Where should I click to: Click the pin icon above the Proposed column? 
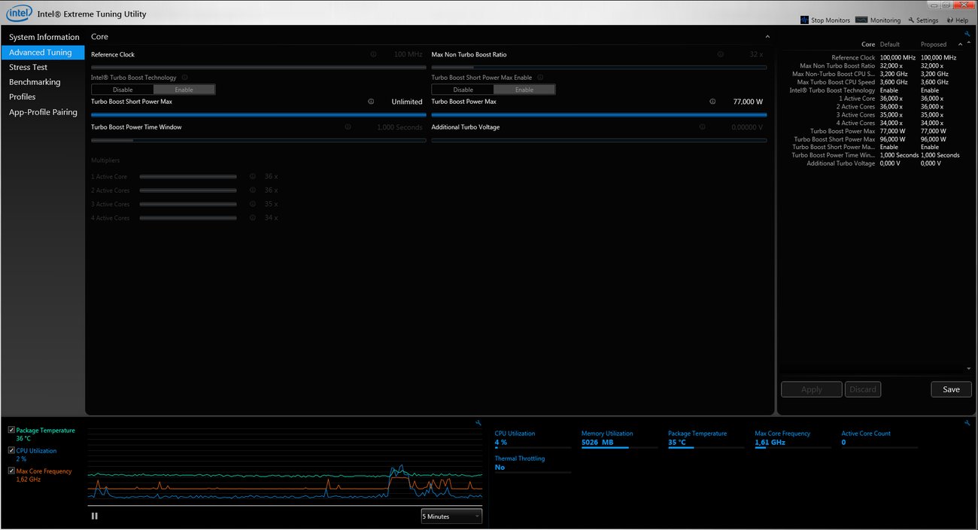966,34
